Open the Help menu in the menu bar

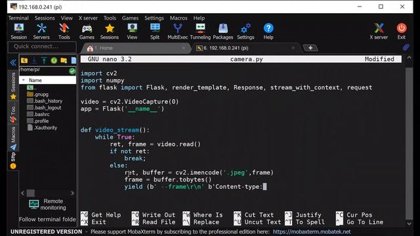point(199,18)
